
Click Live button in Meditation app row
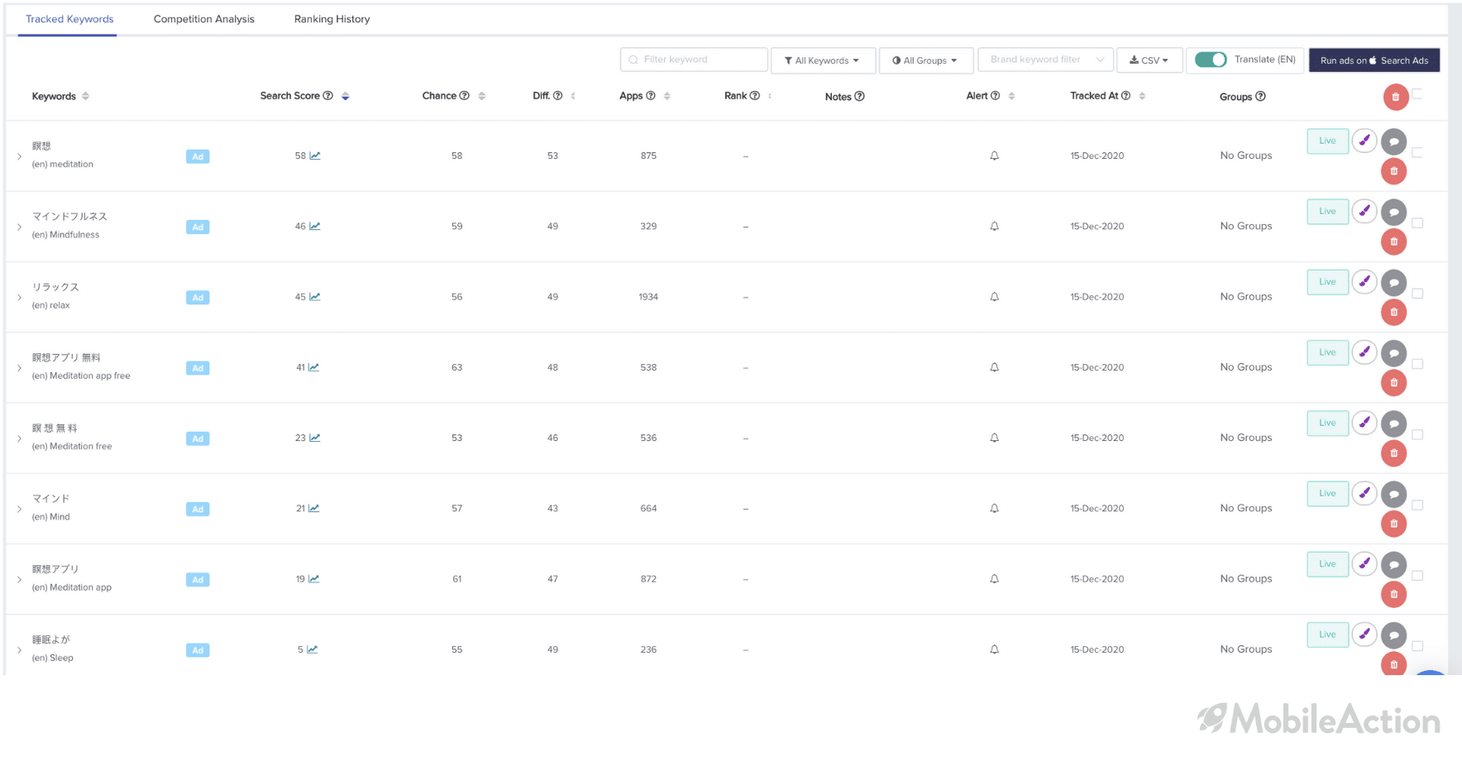coord(1328,563)
